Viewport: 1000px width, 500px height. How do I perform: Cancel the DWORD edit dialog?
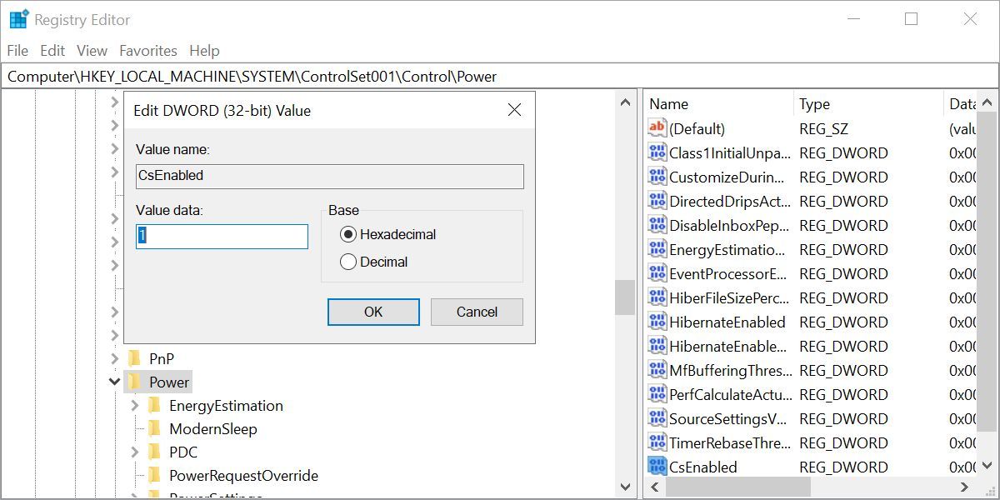coord(477,312)
